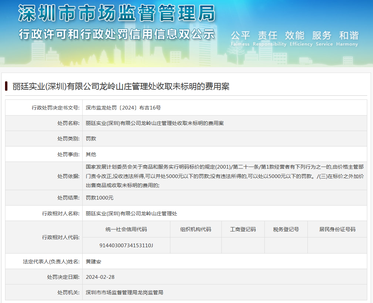Click the page heading 丽廷实业(深圳)有限公司龙岭山庄管理处收取未标明的费用案
This screenshot has width=373, height=303.
click(121, 86)
